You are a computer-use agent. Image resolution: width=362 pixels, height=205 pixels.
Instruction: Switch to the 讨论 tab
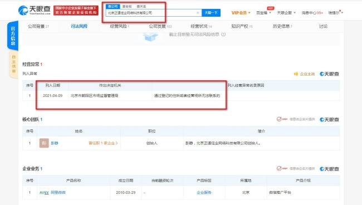pos(323,26)
